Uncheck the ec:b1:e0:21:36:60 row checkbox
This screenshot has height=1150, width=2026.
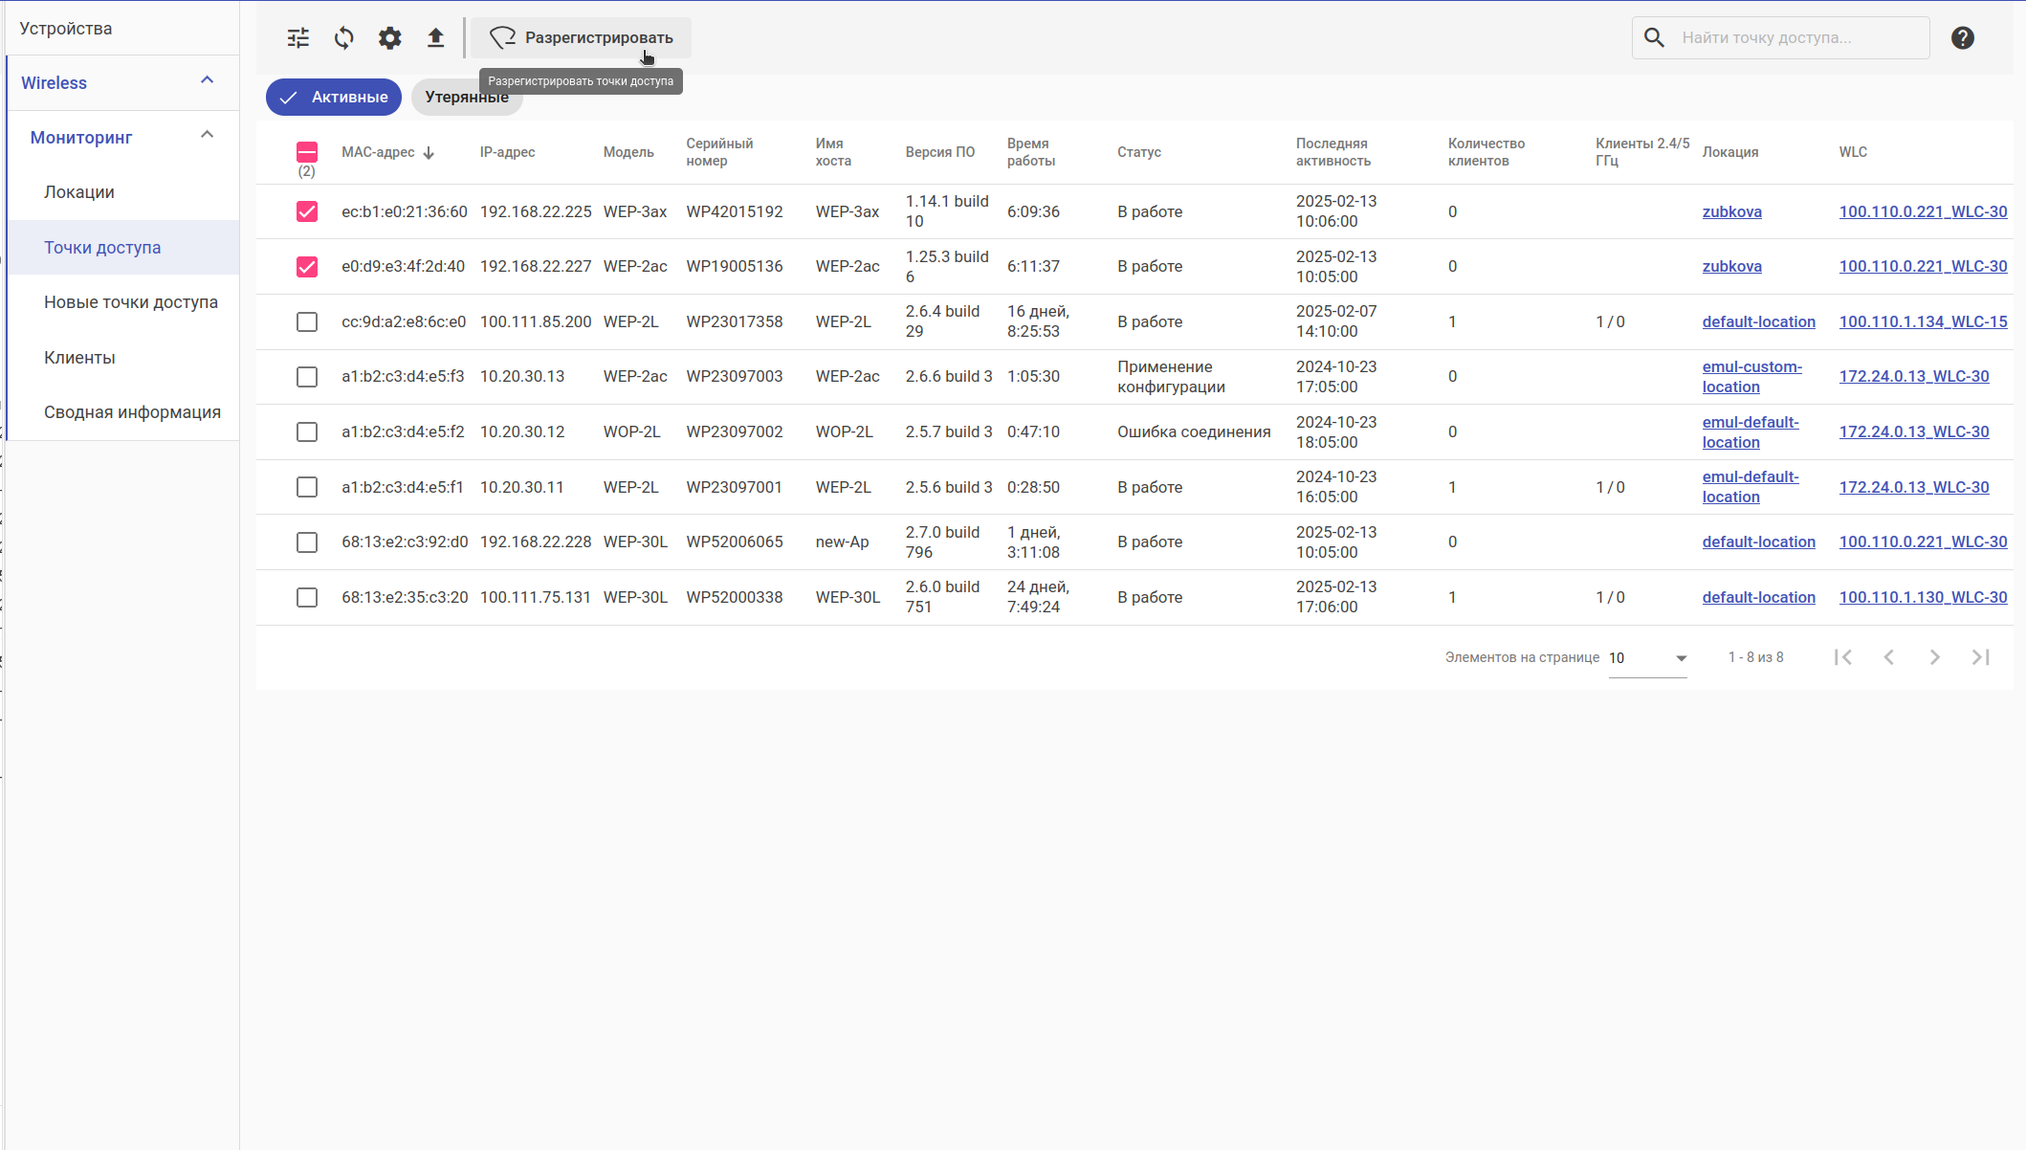click(x=307, y=211)
